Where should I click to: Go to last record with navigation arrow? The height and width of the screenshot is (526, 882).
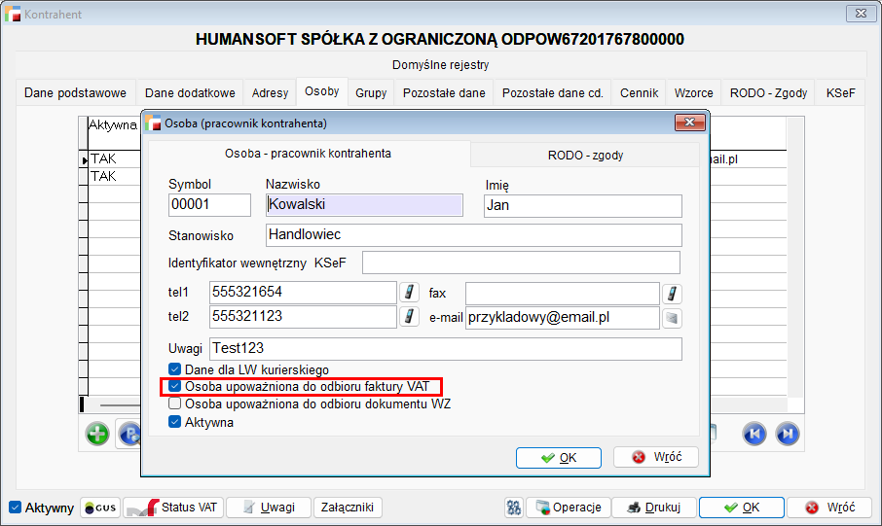click(x=788, y=434)
